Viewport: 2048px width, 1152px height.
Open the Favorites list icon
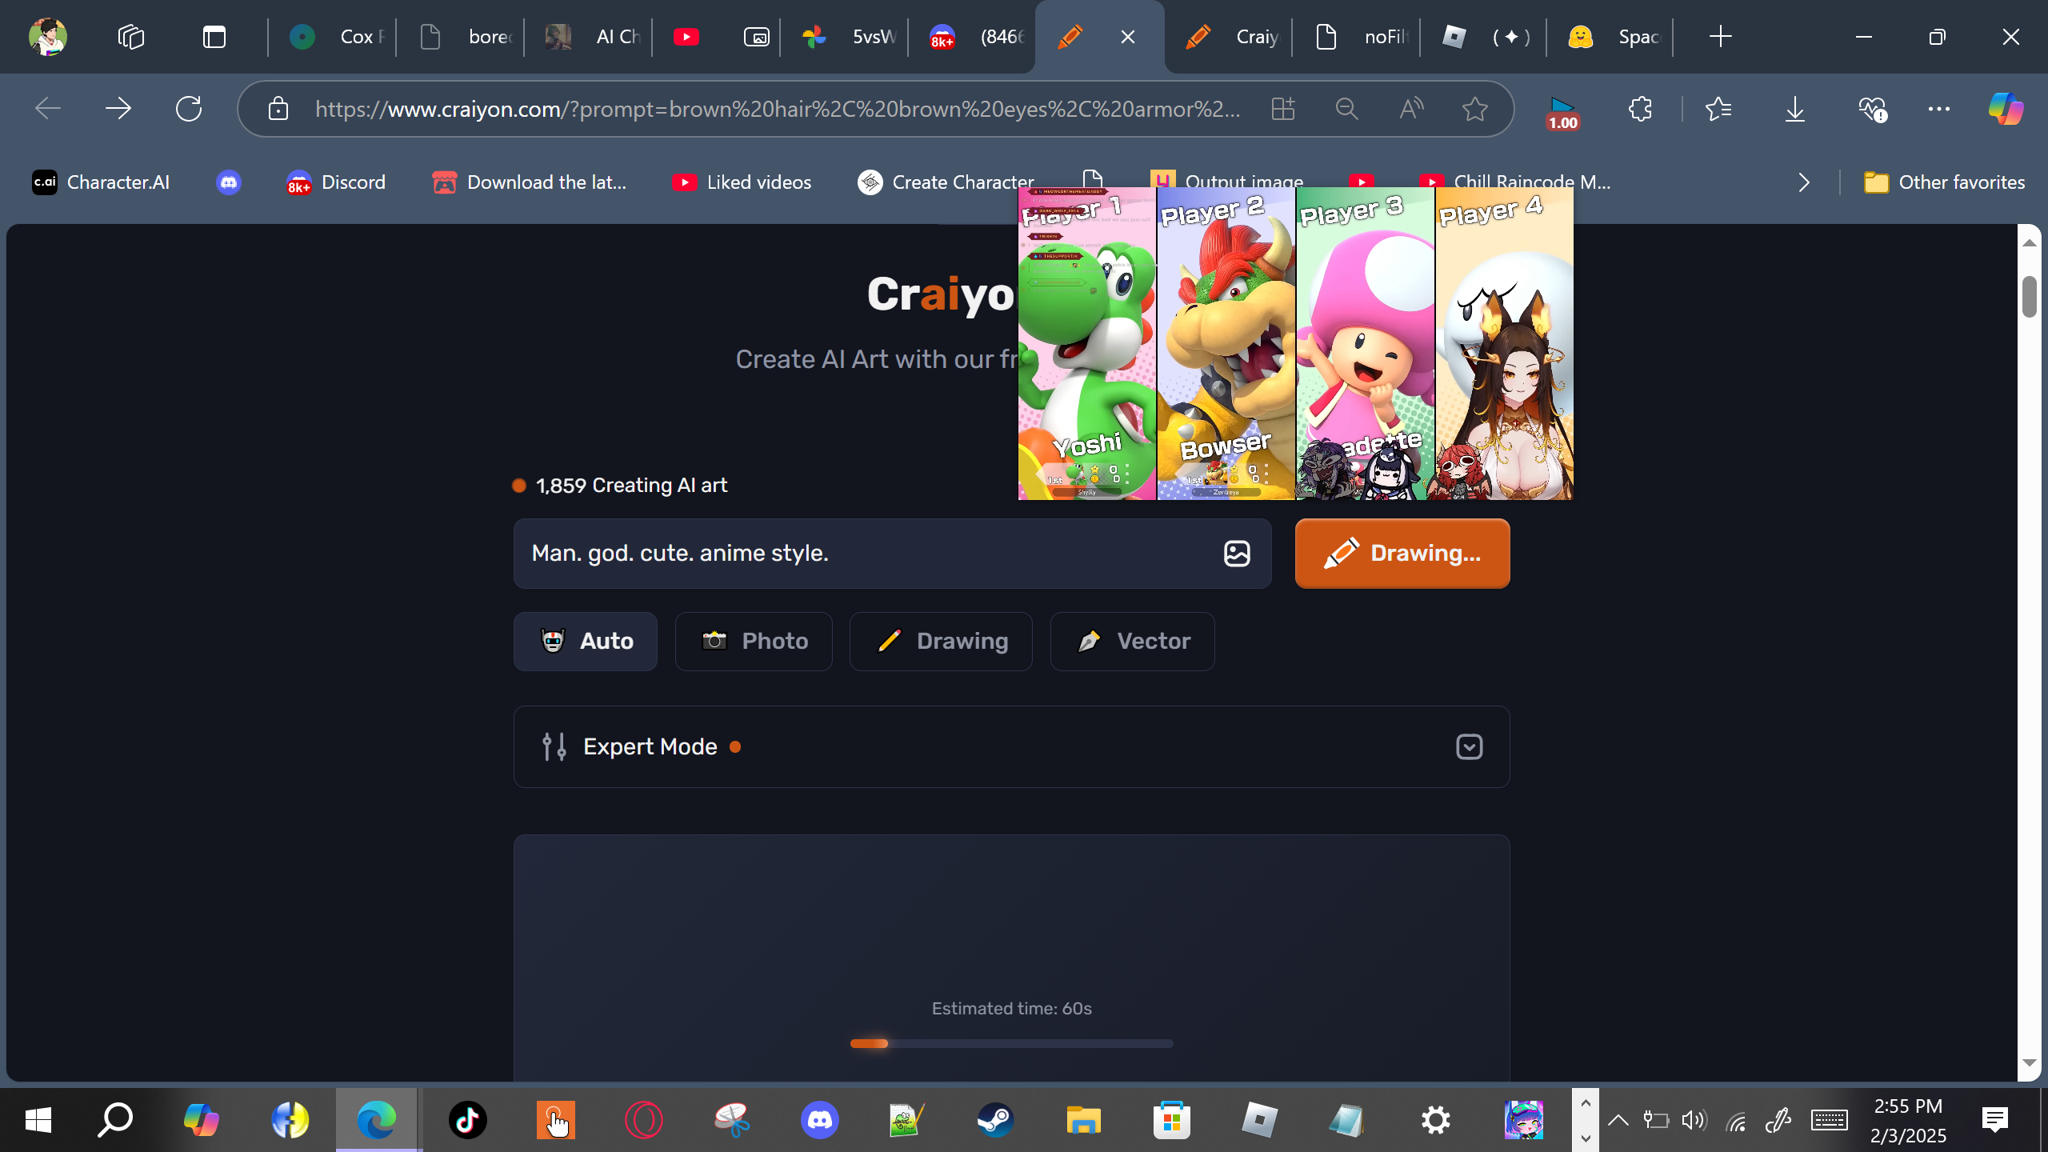point(1718,109)
